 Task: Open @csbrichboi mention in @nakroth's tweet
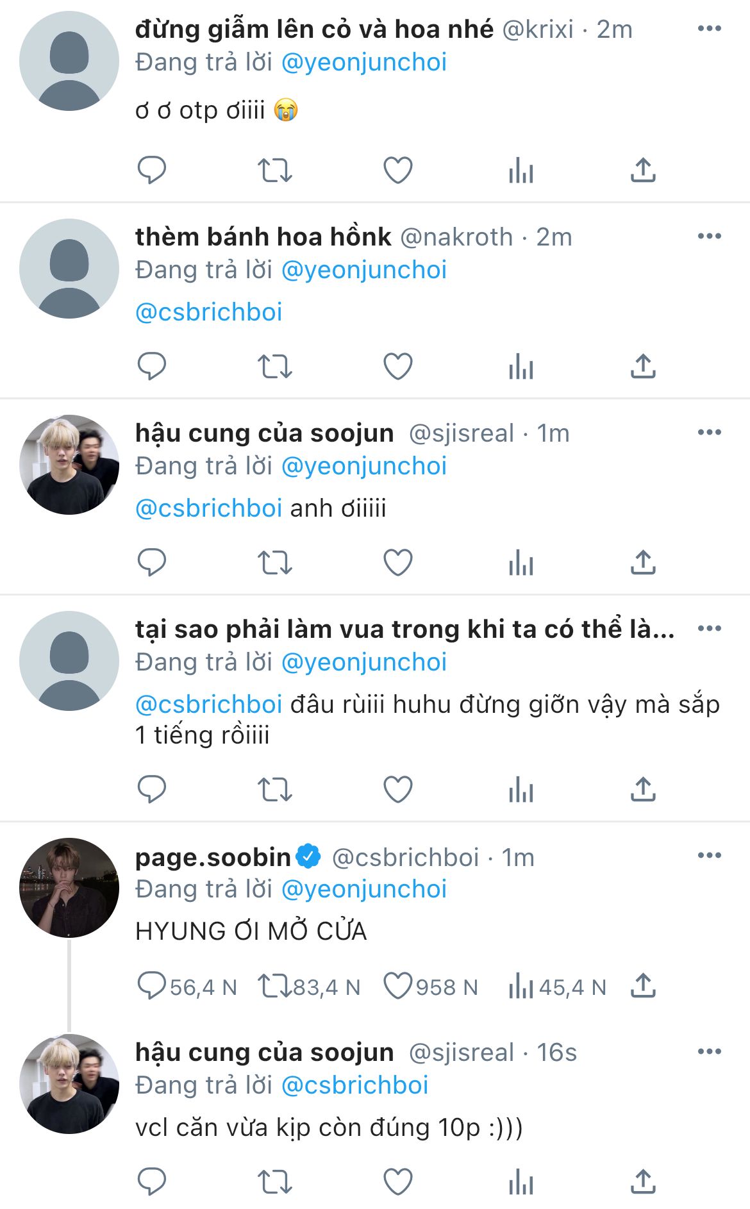pyautogui.click(x=209, y=312)
